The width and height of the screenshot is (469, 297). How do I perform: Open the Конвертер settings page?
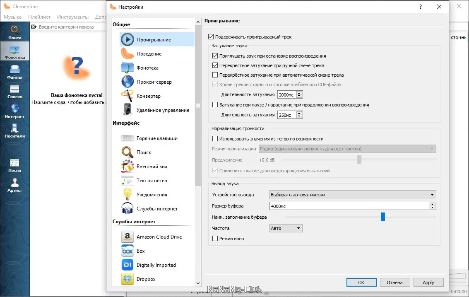pos(157,96)
